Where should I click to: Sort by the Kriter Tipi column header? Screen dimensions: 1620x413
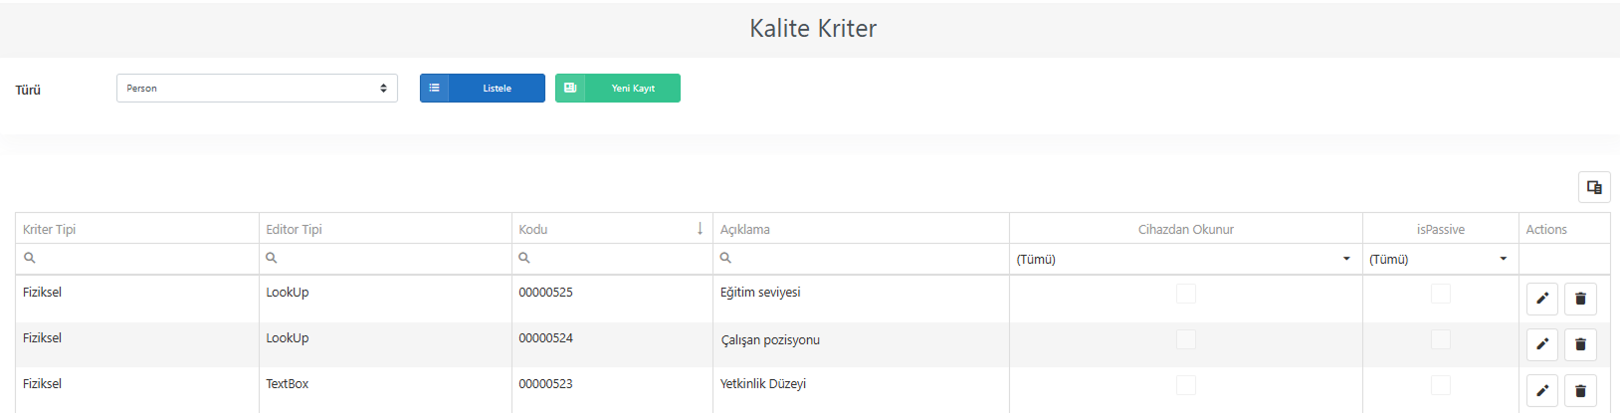50,229
